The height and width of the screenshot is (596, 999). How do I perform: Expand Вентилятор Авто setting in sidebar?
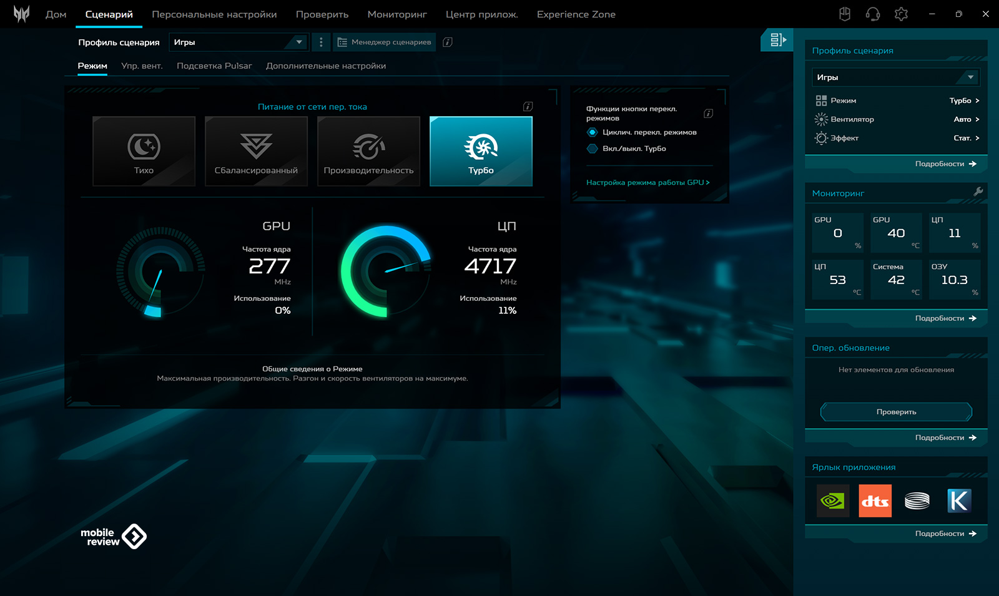(965, 119)
